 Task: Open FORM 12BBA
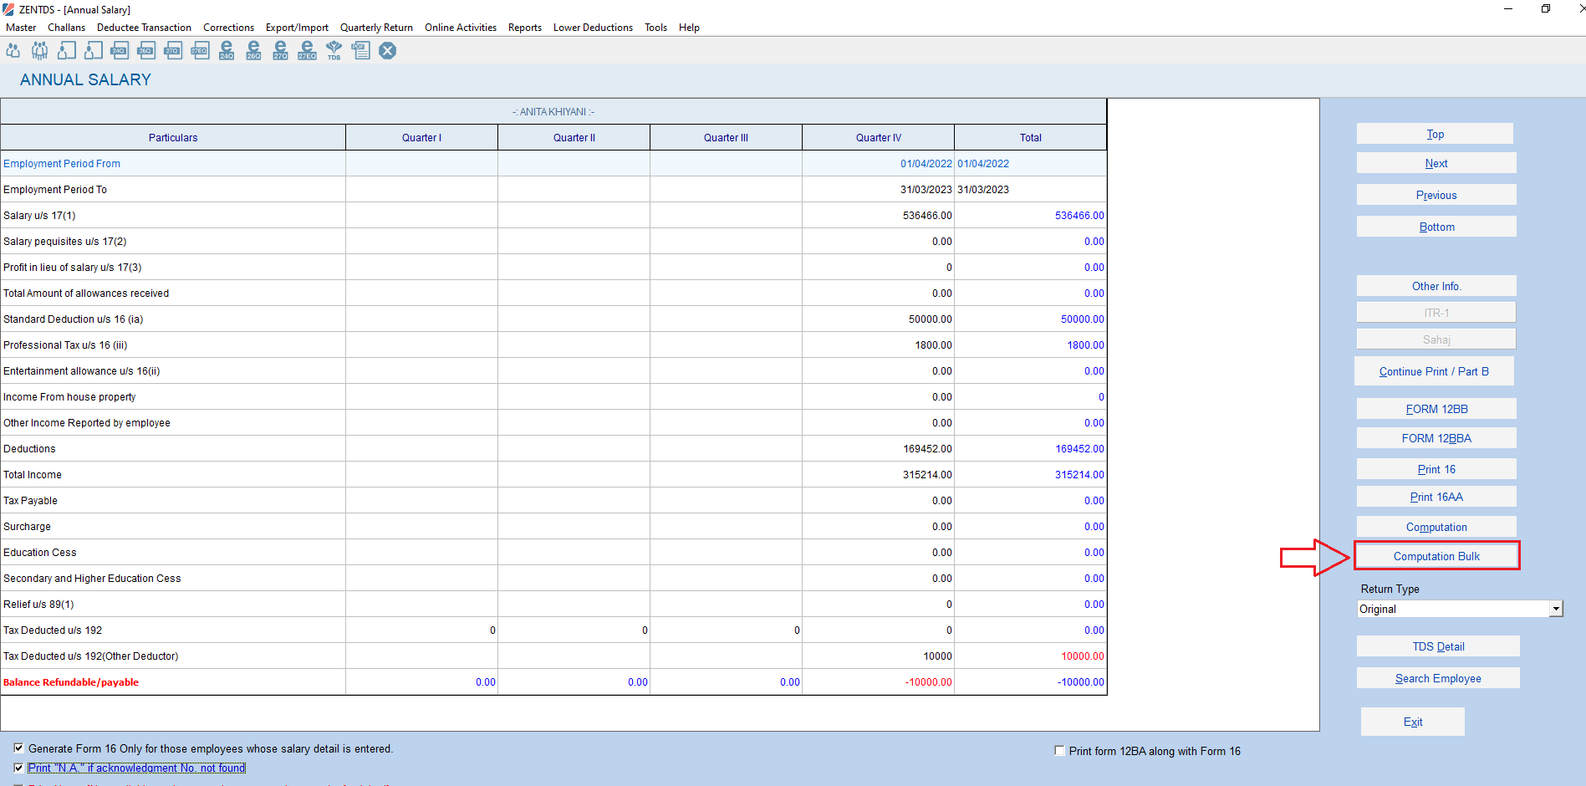(x=1436, y=438)
